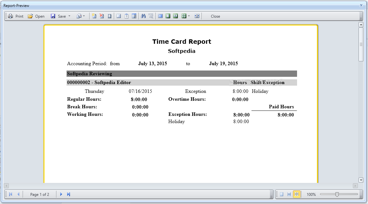Click the 'Paid Hours' heading
The height and width of the screenshot is (204, 368).
pyautogui.click(x=281, y=107)
